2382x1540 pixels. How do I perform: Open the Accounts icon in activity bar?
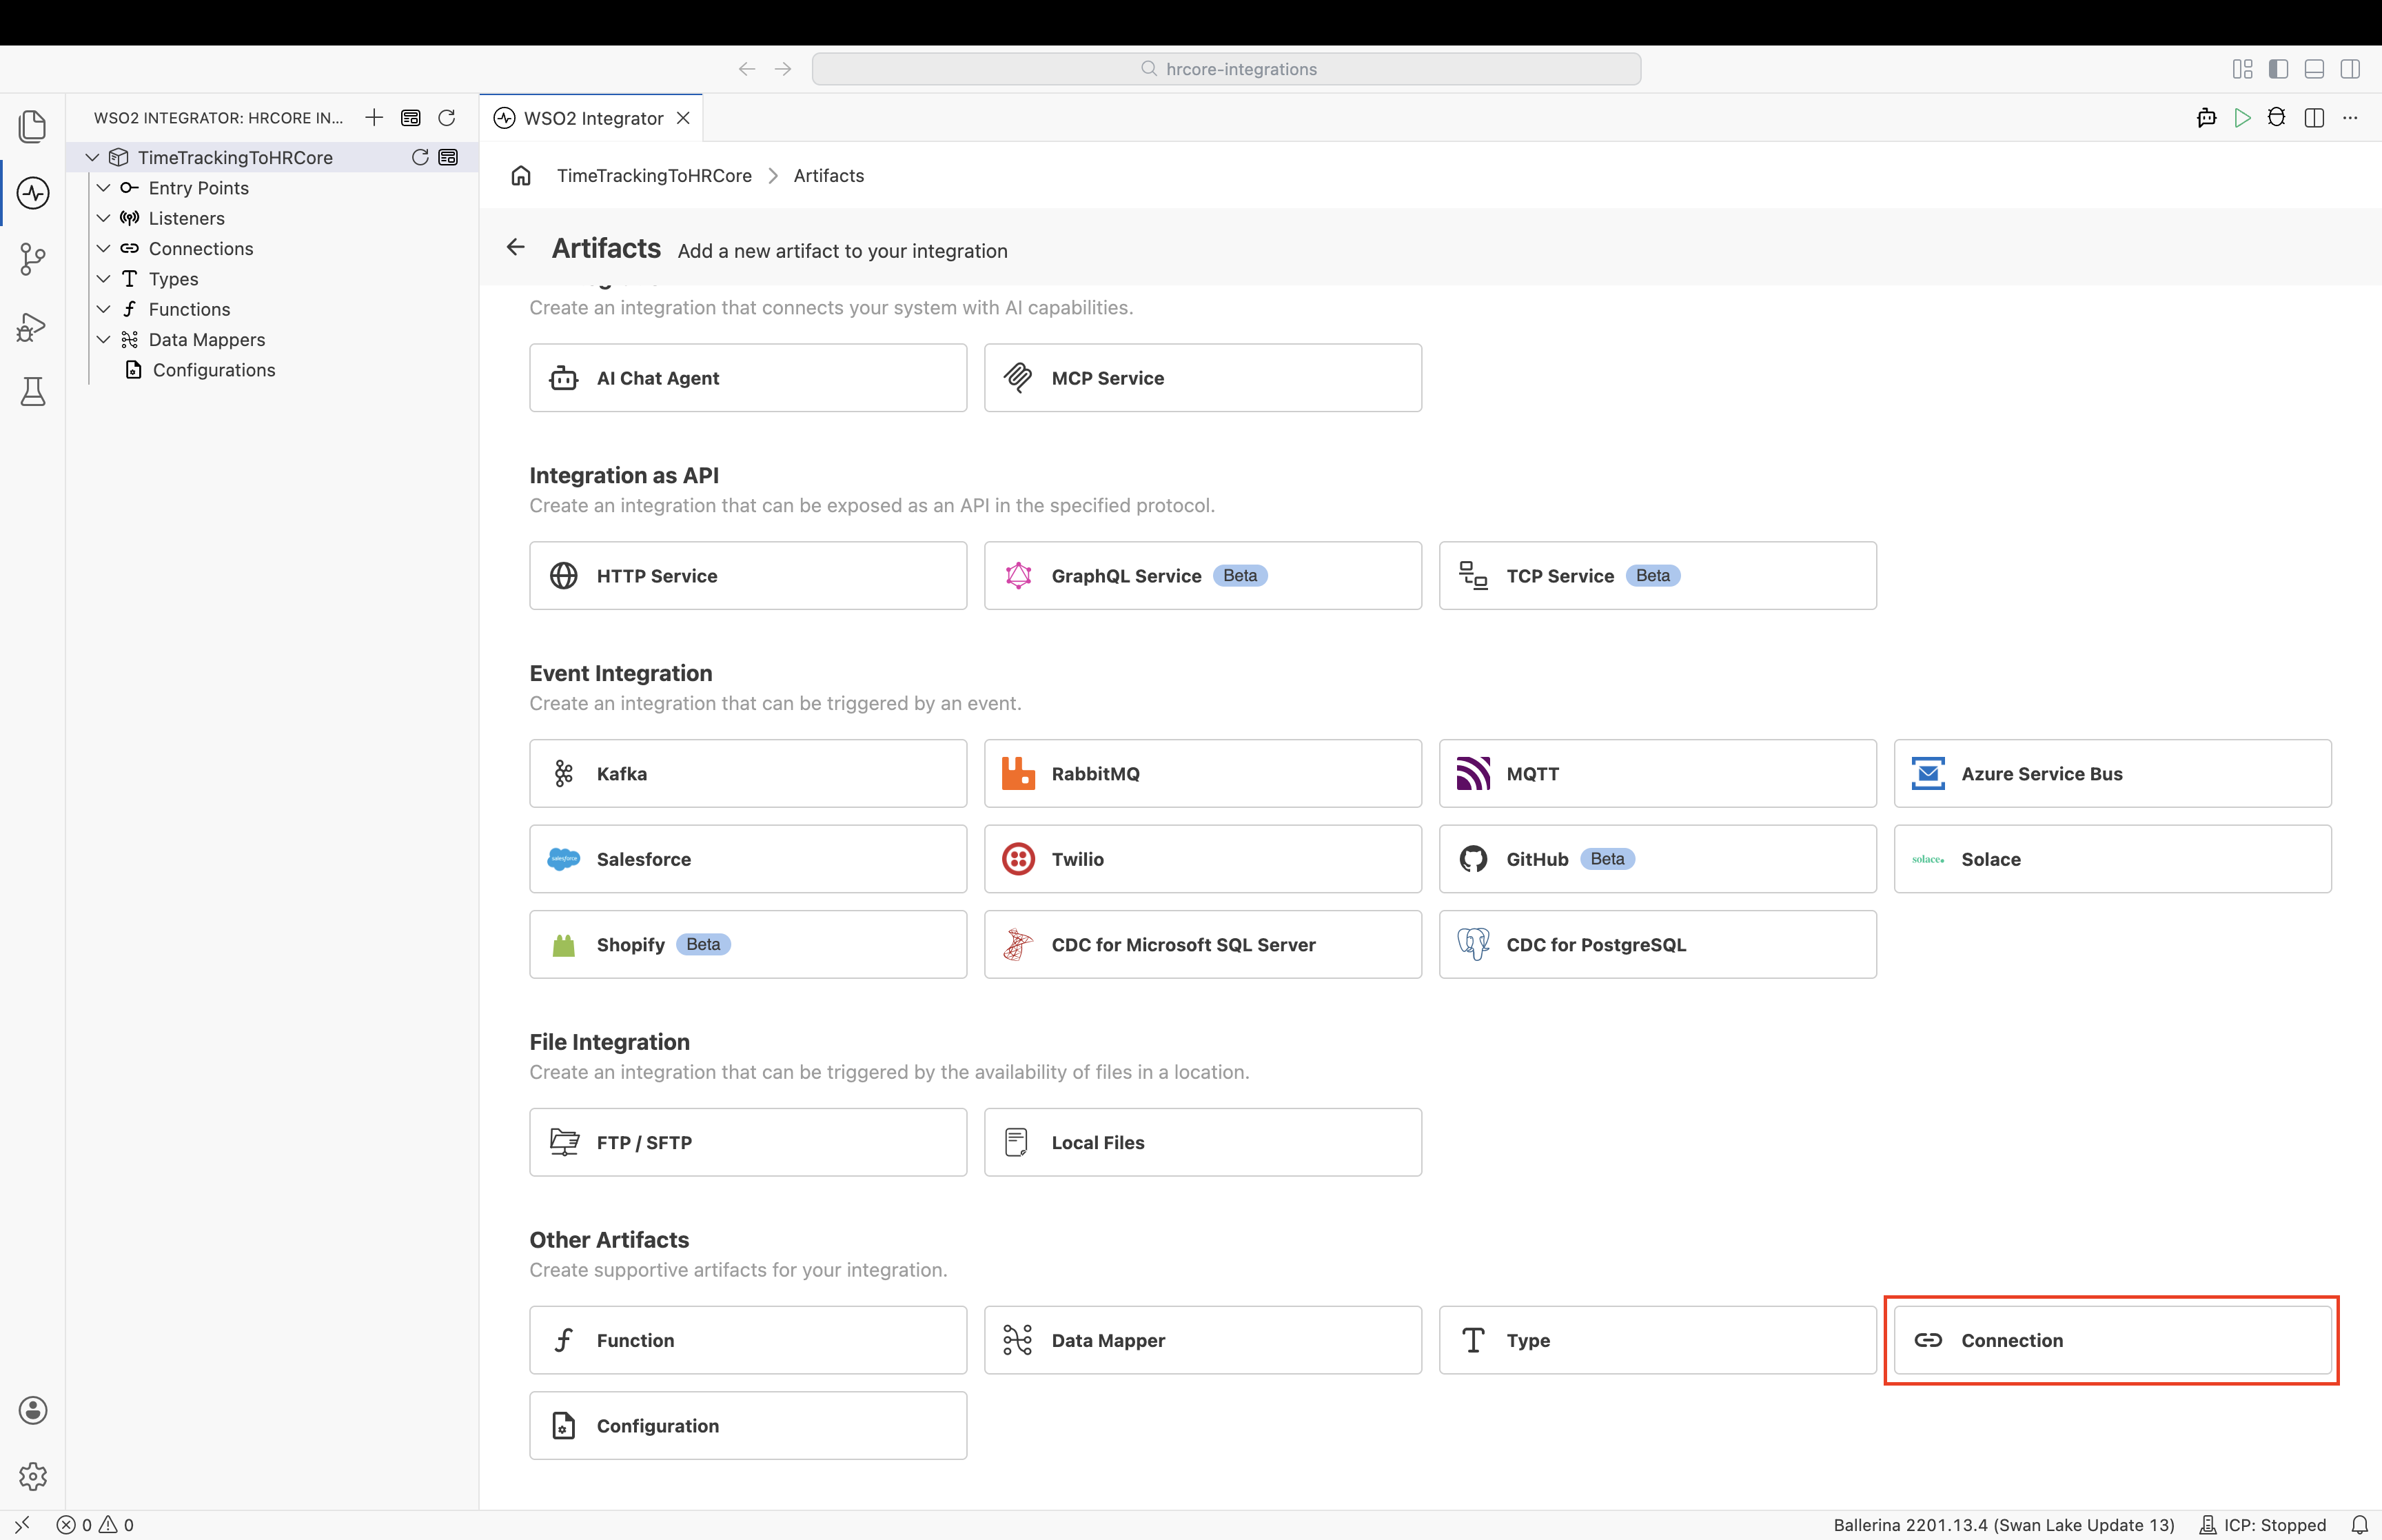click(33, 1410)
